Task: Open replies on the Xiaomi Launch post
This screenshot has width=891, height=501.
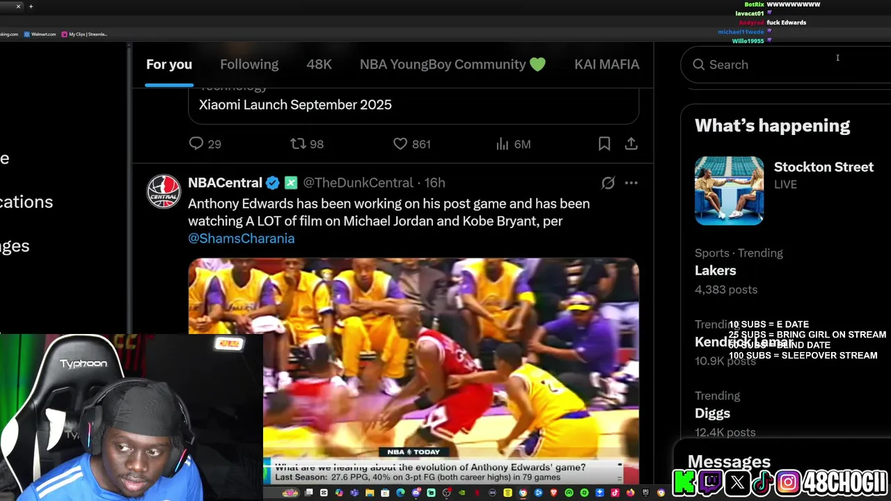Action: tap(205, 144)
